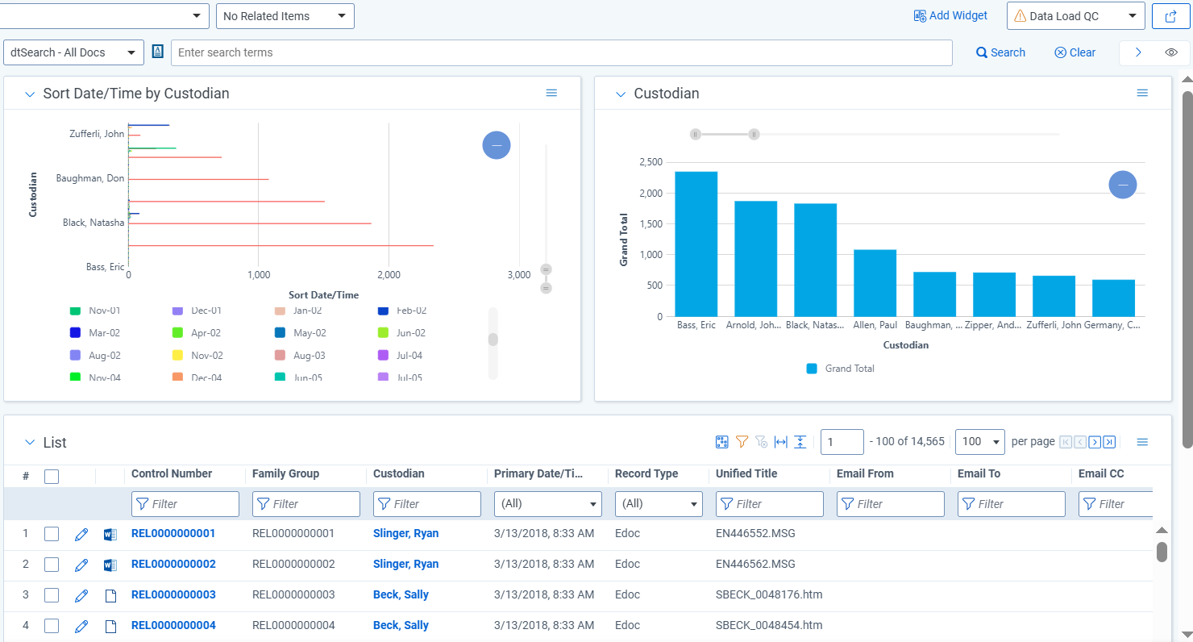Image resolution: width=1193 pixels, height=642 pixels.
Task: Open the Record Type (All) filter dropdown
Action: [x=659, y=504]
